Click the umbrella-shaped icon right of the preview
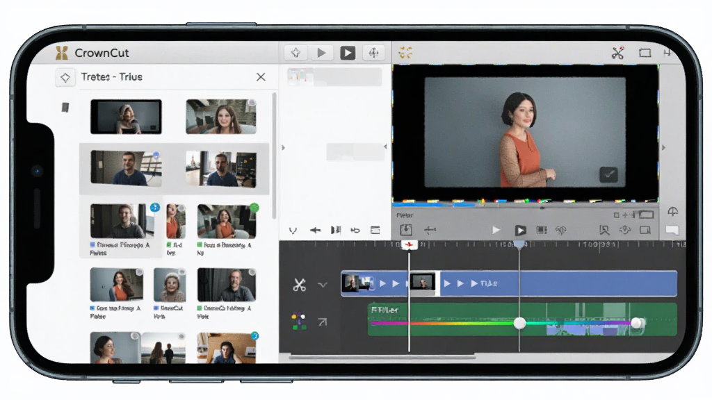 [x=672, y=211]
